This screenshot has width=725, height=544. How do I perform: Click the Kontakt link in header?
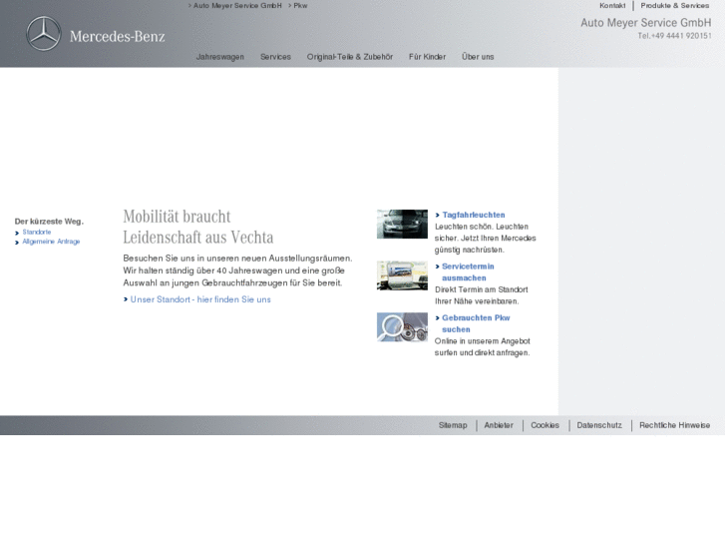[612, 6]
